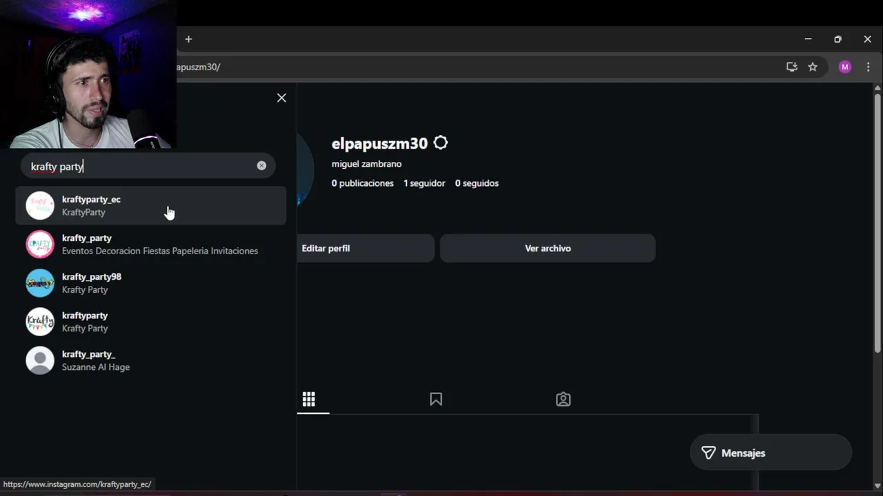The width and height of the screenshot is (883, 496).
Task: Open the krafty_party Eventos Decoracion result
Action: [x=150, y=244]
